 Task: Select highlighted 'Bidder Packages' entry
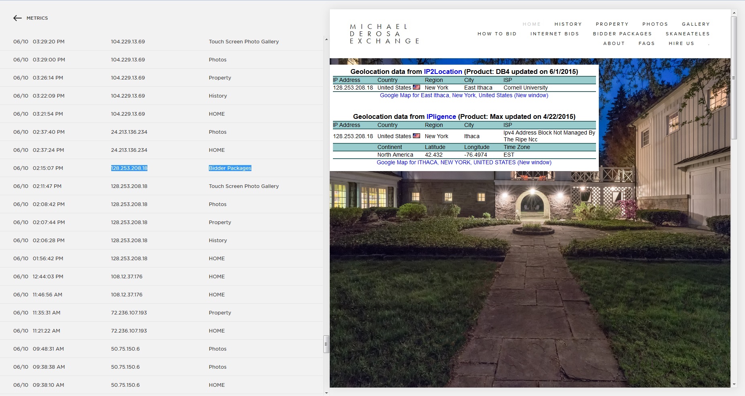tap(230, 168)
